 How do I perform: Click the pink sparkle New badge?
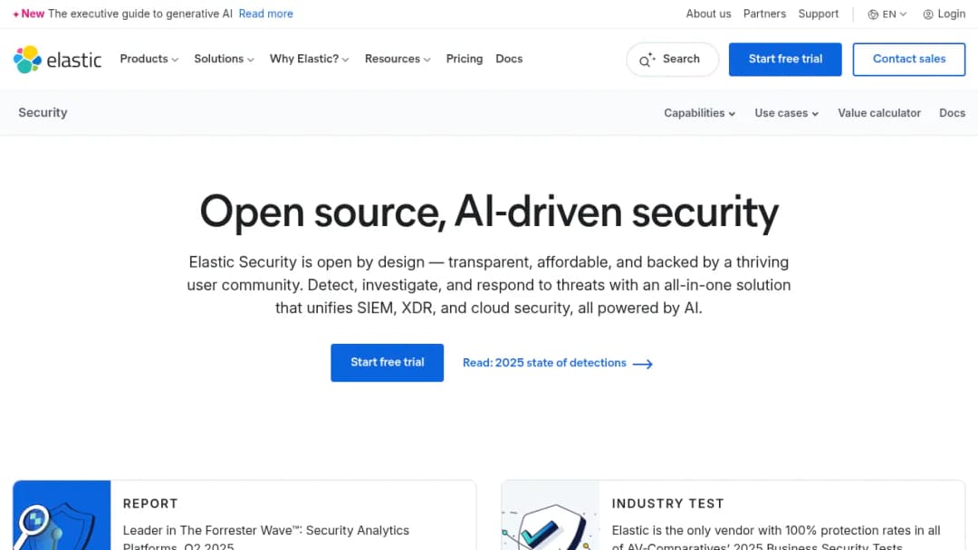pyautogui.click(x=29, y=14)
